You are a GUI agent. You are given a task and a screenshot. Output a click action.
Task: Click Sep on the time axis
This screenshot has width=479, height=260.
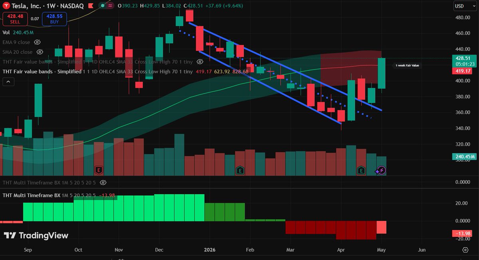tap(28, 250)
